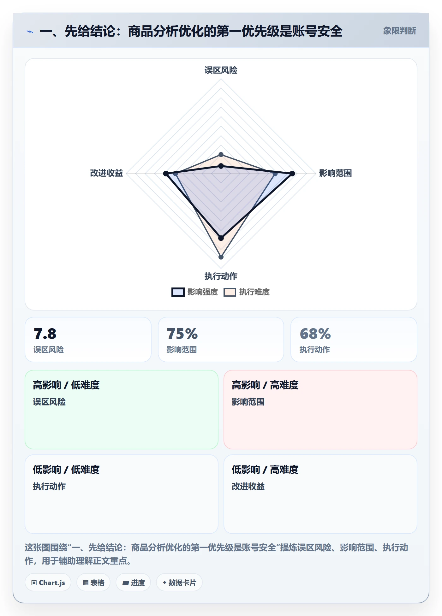The image size is (442, 616).
Task: Click the 影响强度 blue legend swatch
Action: pyautogui.click(x=178, y=292)
